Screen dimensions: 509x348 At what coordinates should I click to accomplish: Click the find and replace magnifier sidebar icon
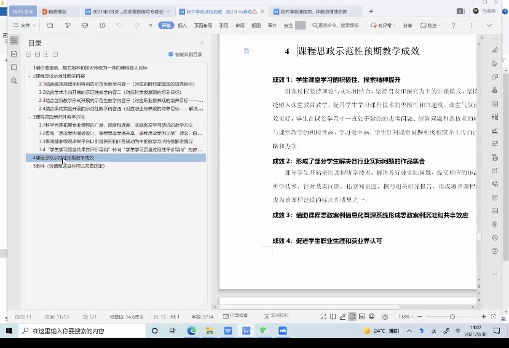14,81
